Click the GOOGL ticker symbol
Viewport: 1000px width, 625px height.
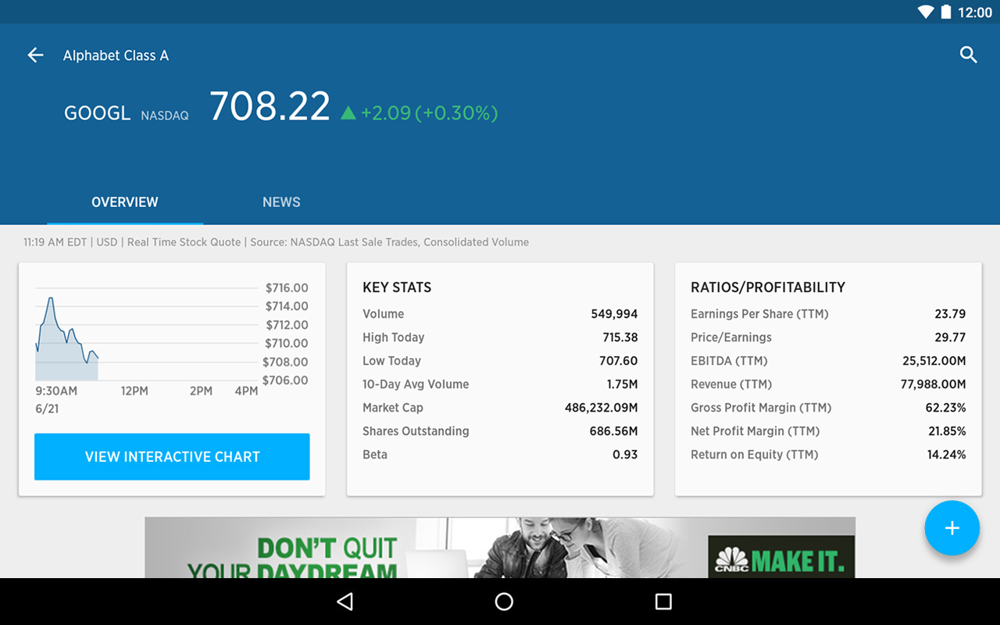97,112
